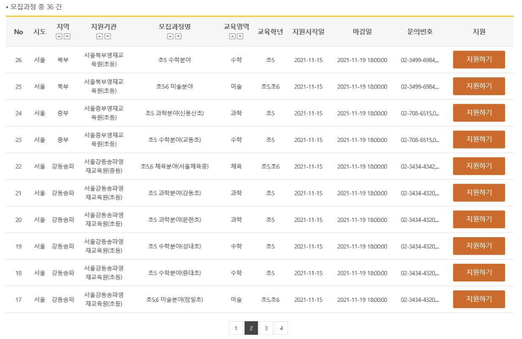The height and width of the screenshot is (339, 522).
Task: Click course name 초5 과학분야(강동초)
Action: coord(174,193)
